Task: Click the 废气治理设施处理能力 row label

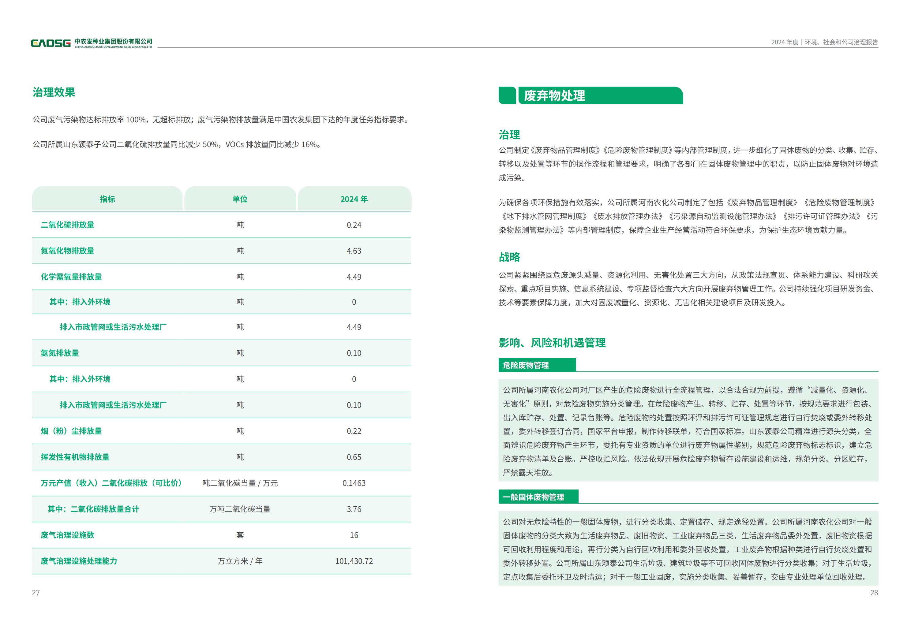Action: click(x=79, y=561)
